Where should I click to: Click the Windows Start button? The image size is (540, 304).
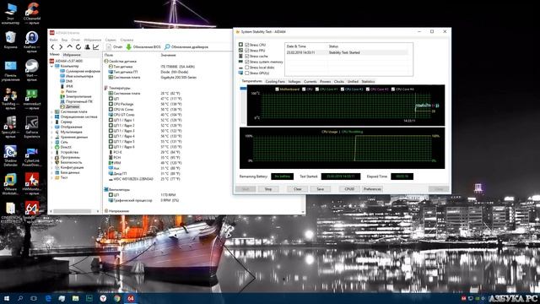pos(6,298)
